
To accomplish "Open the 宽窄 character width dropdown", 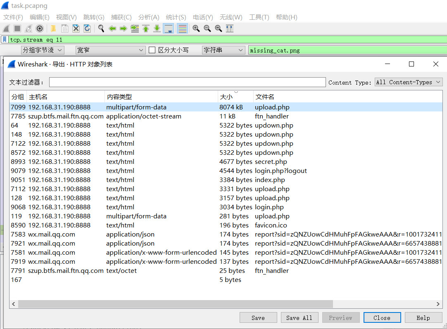I will coord(110,50).
